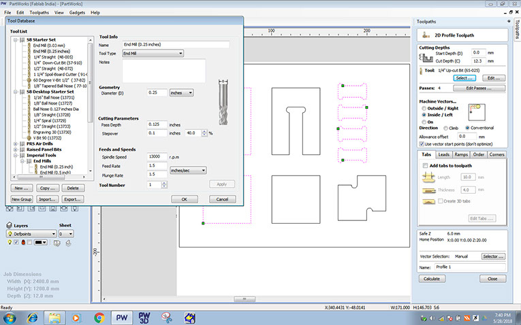Click the red layer lock icon
This screenshot has height=325, width=521.
click(x=23, y=243)
